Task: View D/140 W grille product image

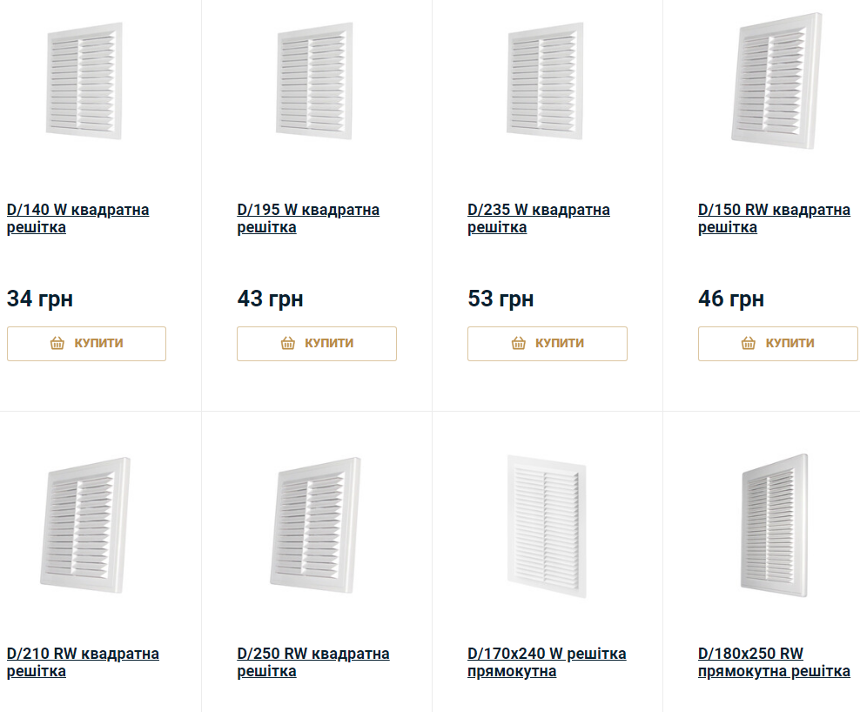Action: (84, 81)
